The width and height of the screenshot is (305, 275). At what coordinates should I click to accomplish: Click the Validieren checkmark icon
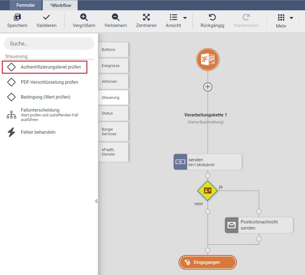pyautogui.click(x=46, y=17)
